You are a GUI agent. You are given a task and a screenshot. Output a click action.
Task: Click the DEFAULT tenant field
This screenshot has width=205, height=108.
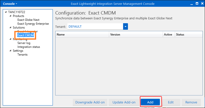95,27
